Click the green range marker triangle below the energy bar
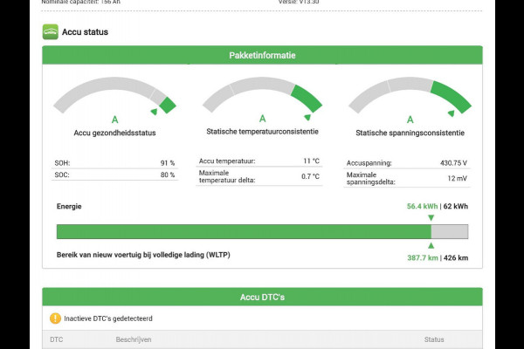This screenshot has width=524, height=349. pos(431,246)
